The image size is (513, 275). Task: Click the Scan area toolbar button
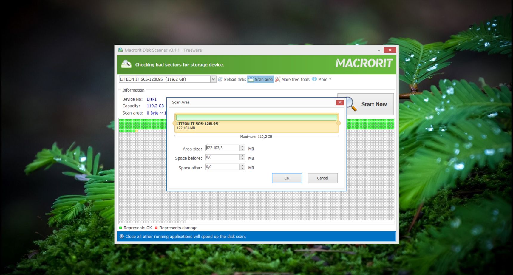(x=260, y=79)
